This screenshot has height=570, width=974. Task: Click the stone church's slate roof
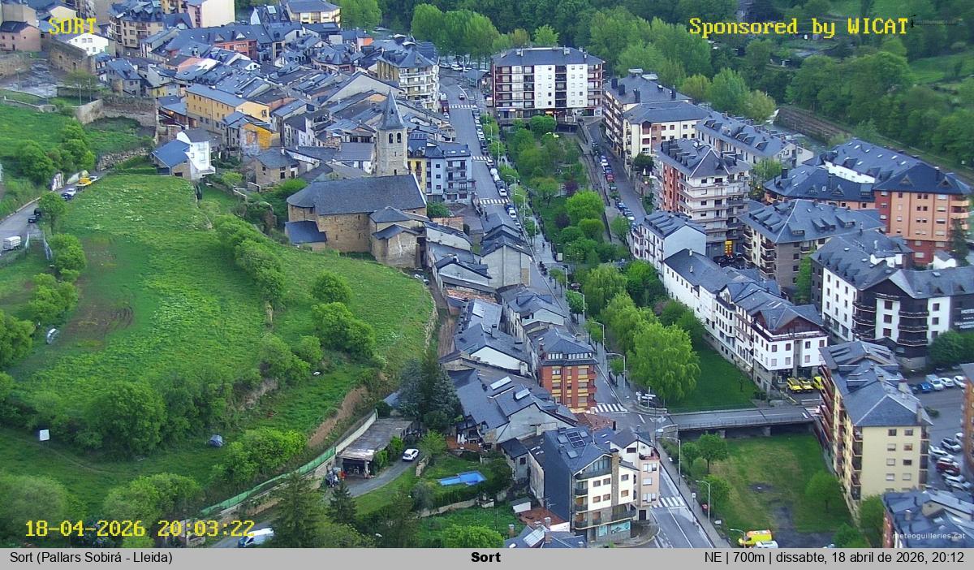(356, 195)
